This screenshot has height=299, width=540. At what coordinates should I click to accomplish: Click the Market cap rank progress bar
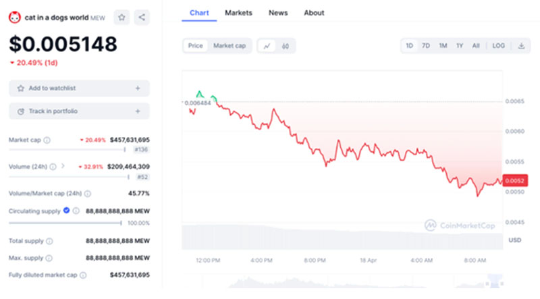pyautogui.click(x=67, y=150)
